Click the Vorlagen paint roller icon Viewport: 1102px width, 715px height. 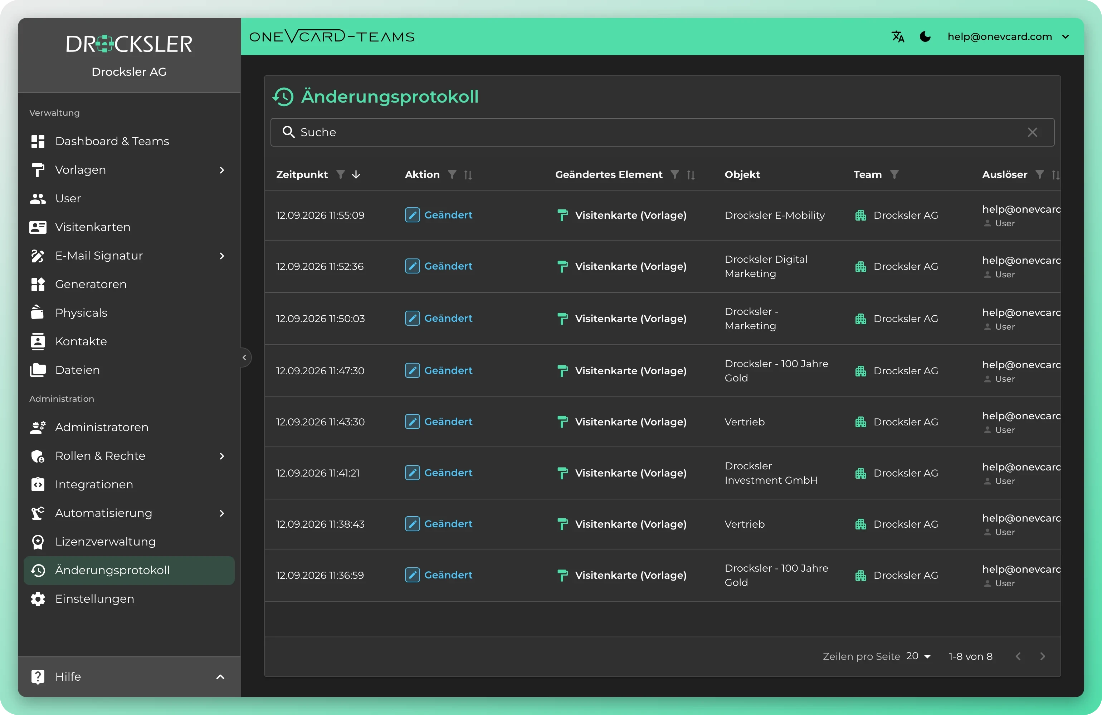pyautogui.click(x=38, y=170)
